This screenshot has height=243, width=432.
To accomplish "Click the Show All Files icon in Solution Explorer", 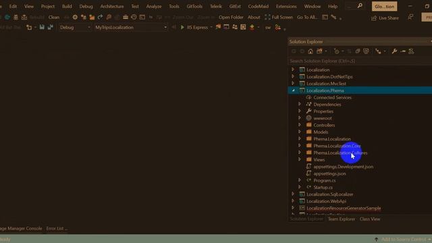I will click(x=366, y=51).
